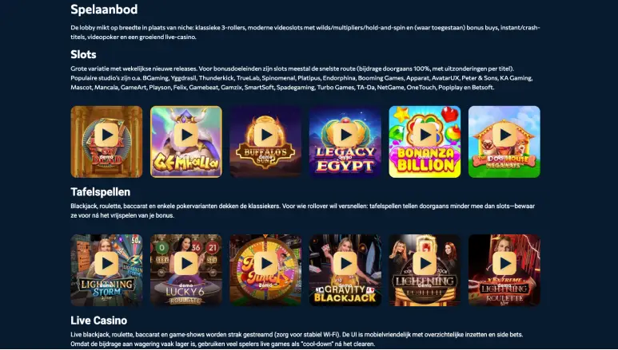Image resolution: width=618 pixels, height=350 pixels.
Task: Click the Dog House Megaways logo sign
Action: tap(504, 162)
